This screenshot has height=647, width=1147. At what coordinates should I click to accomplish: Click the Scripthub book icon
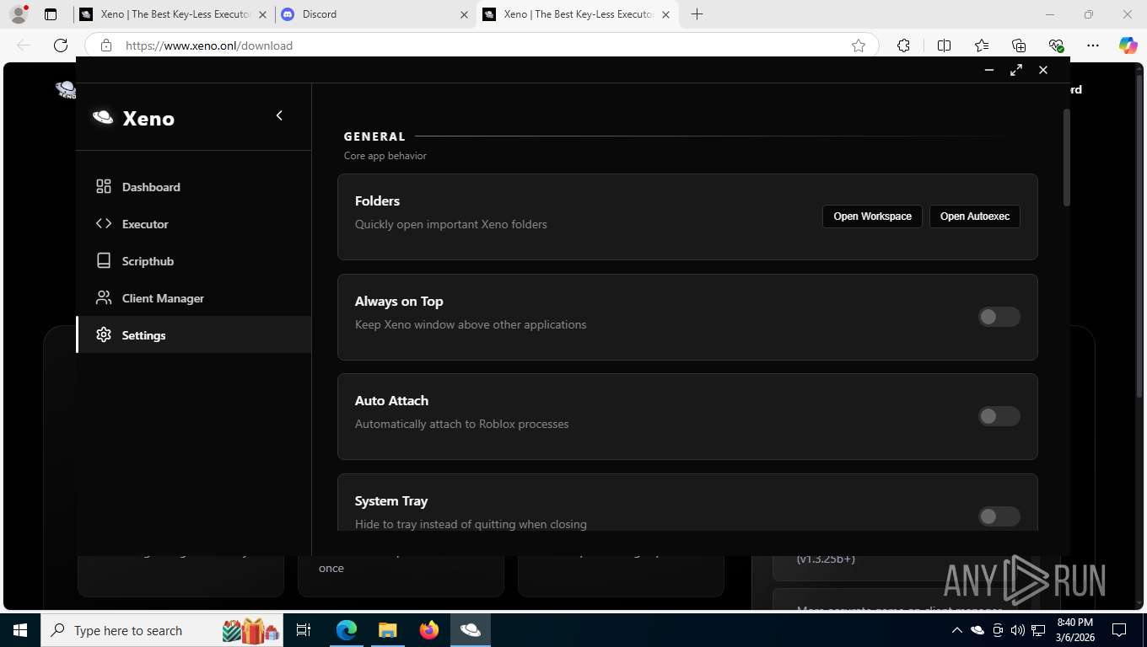104,261
